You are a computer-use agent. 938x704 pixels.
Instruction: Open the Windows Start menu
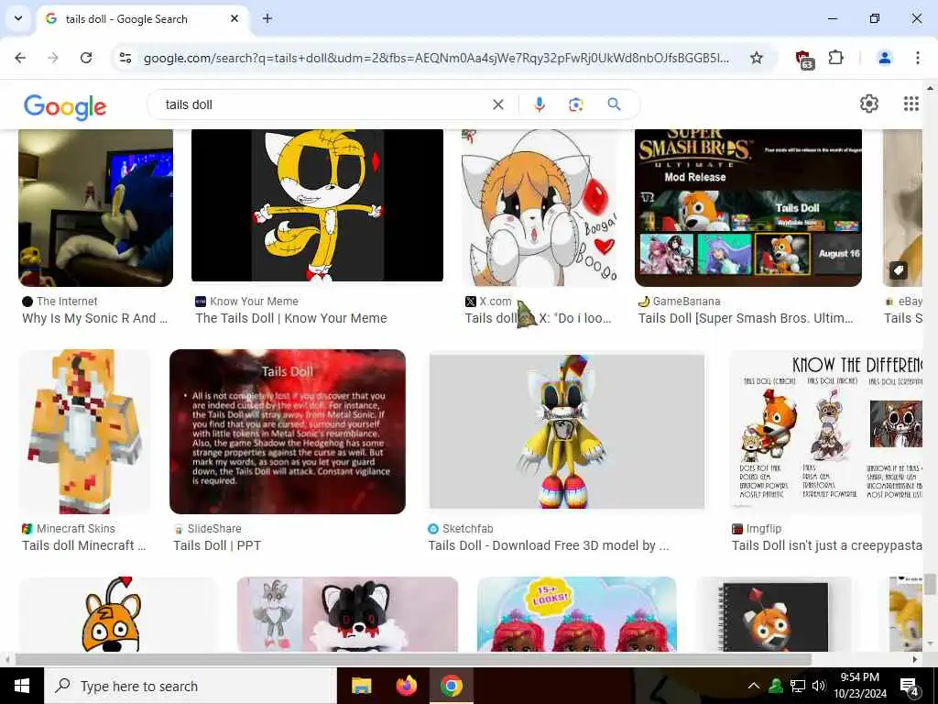click(22, 686)
